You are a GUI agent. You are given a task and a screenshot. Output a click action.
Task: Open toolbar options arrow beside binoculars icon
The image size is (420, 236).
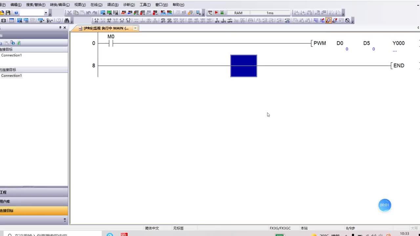[72, 21]
